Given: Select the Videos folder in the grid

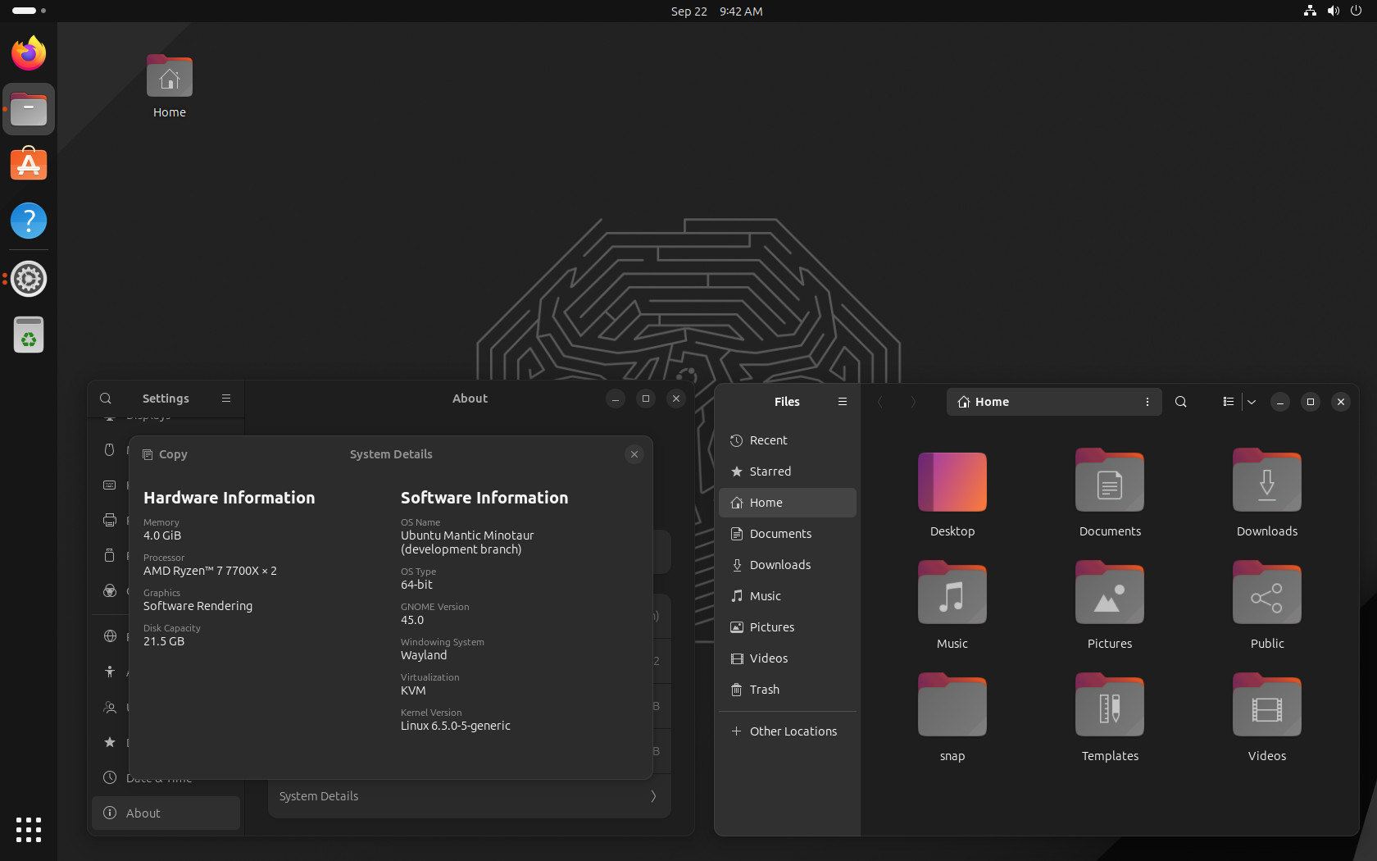Looking at the screenshot, I should [x=1267, y=705].
